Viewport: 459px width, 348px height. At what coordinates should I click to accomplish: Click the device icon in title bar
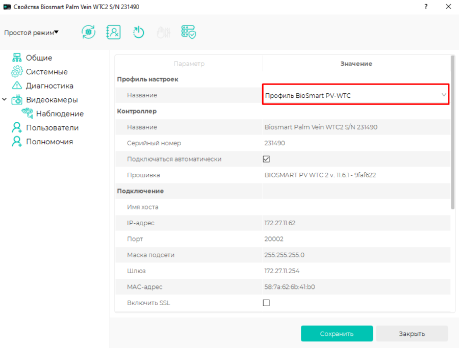tap(7, 7)
